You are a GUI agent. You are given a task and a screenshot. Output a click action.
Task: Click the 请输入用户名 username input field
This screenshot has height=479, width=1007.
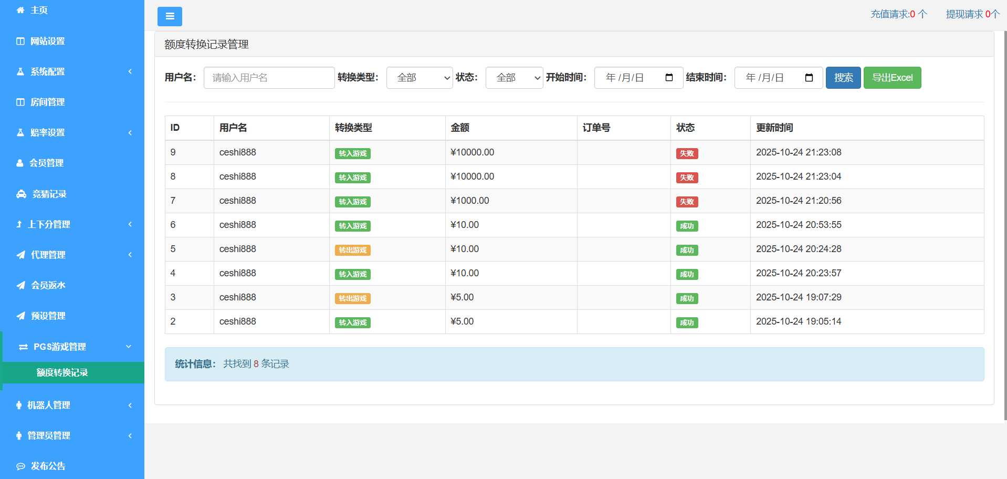tap(269, 78)
